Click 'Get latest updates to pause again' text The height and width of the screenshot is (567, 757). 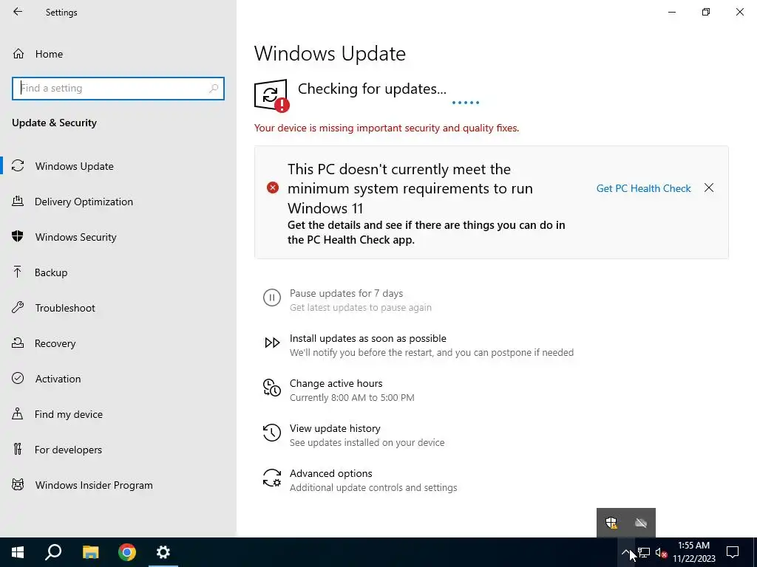pos(361,308)
